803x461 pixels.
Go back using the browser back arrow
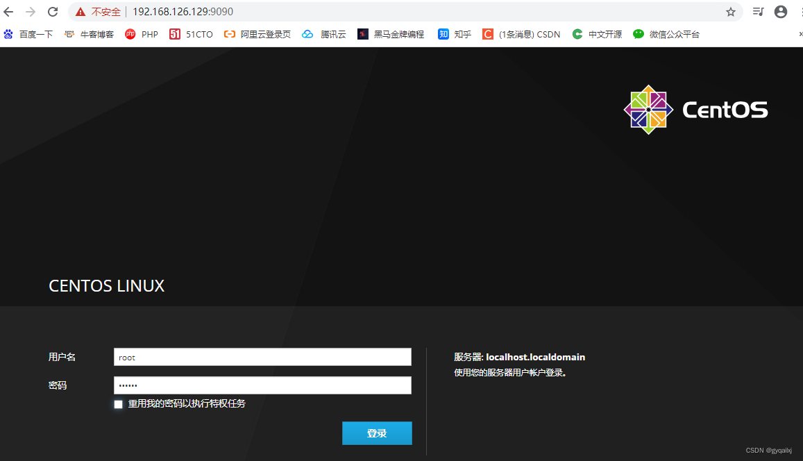9,12
